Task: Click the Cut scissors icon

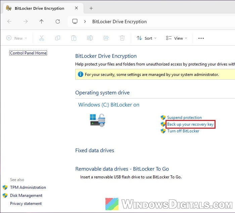Action: 42,38
